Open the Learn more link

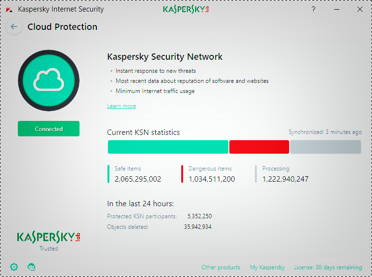coord(121,106)
